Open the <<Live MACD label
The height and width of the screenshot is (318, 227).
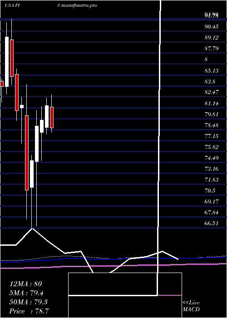point(191,306)
